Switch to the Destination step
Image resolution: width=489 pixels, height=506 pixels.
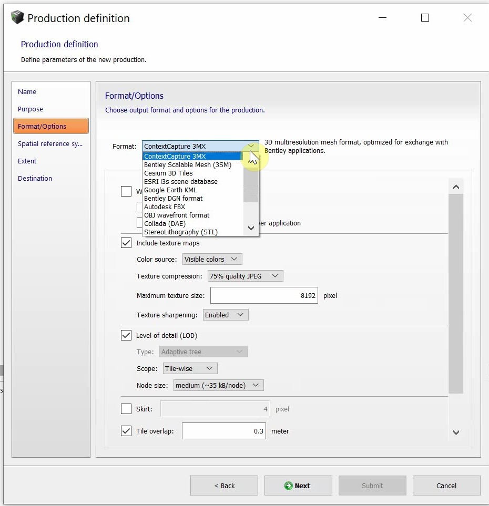(35, 178)
